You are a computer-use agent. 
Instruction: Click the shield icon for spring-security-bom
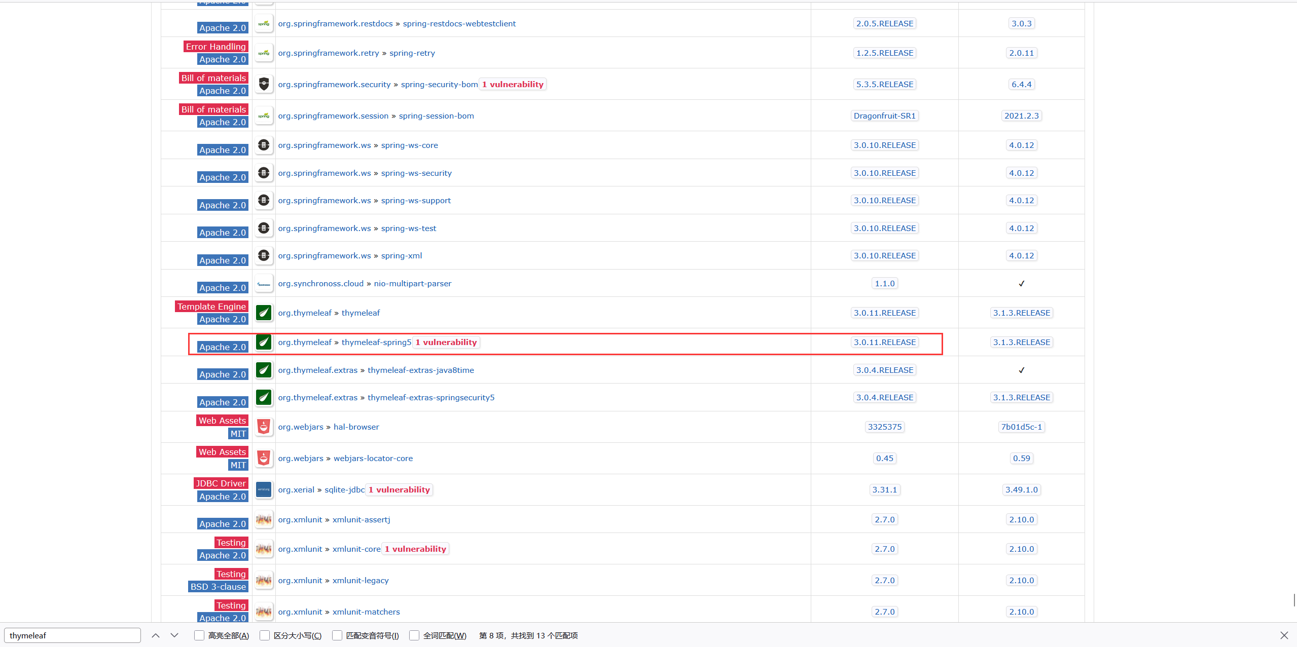point(264,84)
